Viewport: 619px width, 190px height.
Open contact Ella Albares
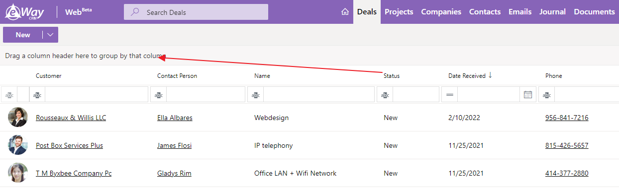point(175,118)
